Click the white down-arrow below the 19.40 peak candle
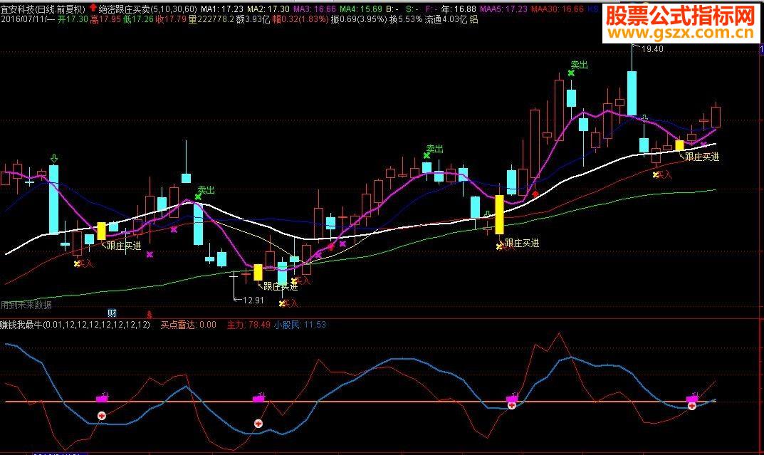The width and height of the screenshot is (764, 455). 644,118
